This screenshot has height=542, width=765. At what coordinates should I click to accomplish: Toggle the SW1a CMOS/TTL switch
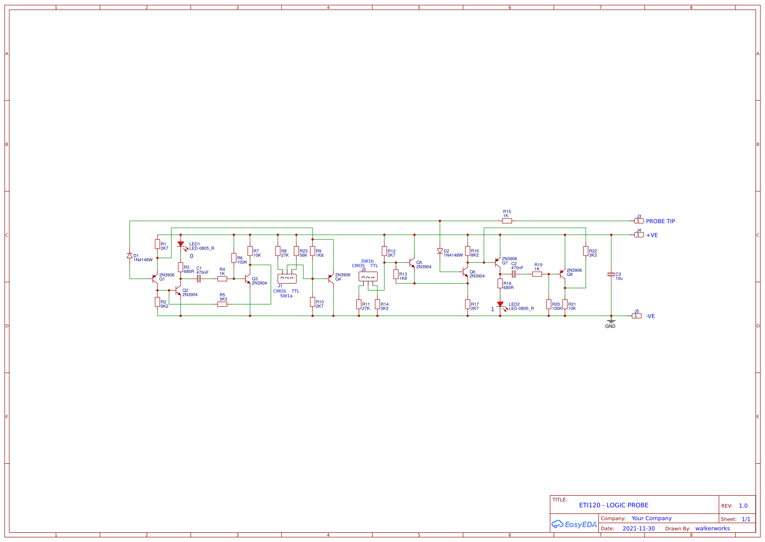[x=287, y=278]
